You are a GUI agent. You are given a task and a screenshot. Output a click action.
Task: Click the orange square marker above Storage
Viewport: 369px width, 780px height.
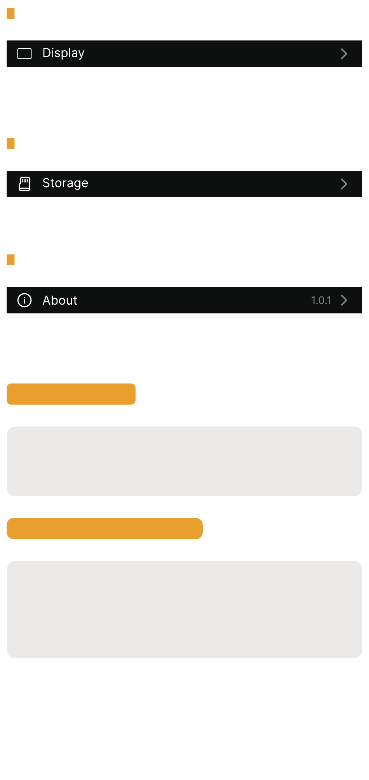10,144
